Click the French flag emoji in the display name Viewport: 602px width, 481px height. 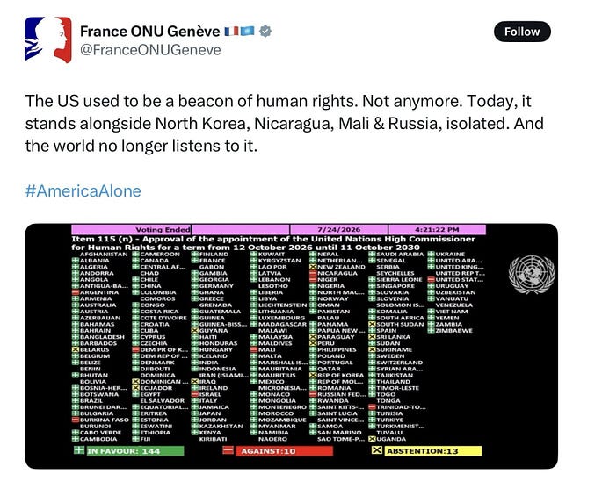tap(231, 31)
